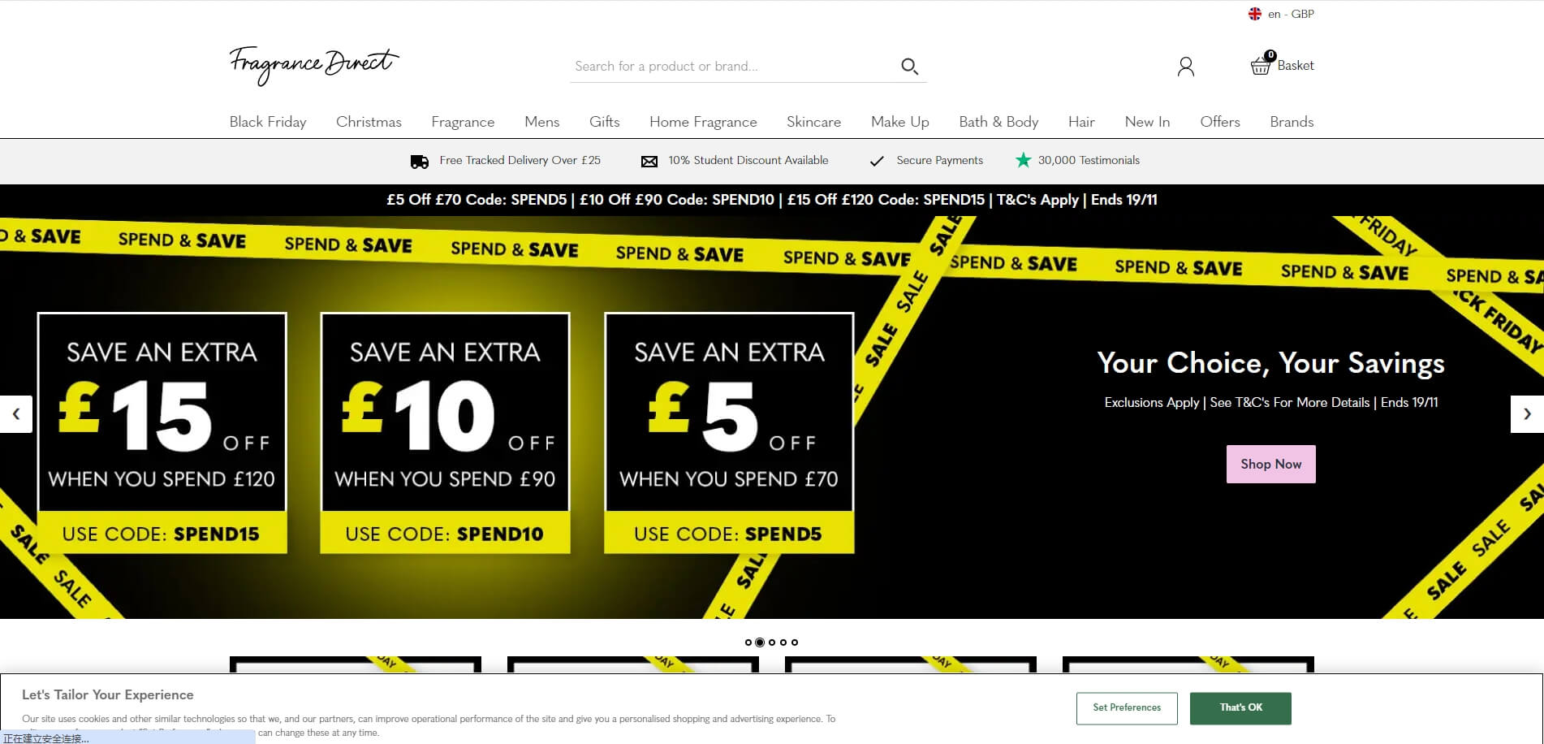Open the Hair menu
This screenshot has height=744, width=1544.
pyautogui.click(x=1081, y=122)
